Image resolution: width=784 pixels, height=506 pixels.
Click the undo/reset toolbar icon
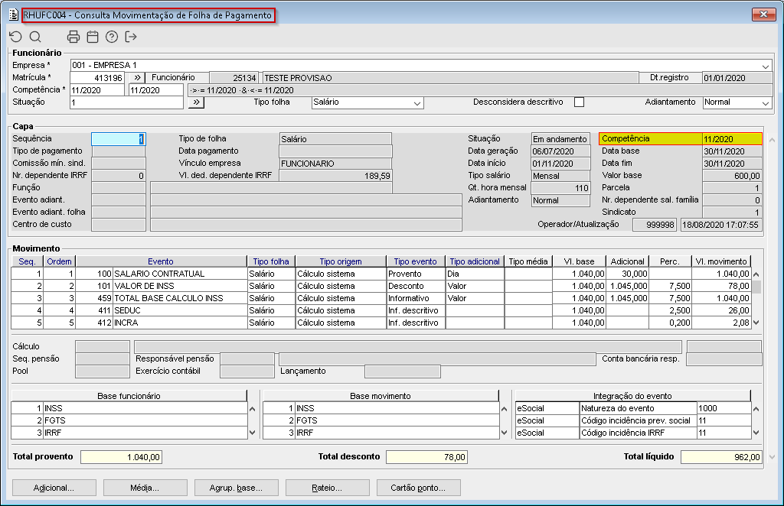click(15, 37)
